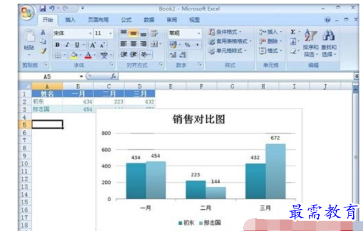The image size is (363, 231).
Task: Apply percent style
Action: 187,44
